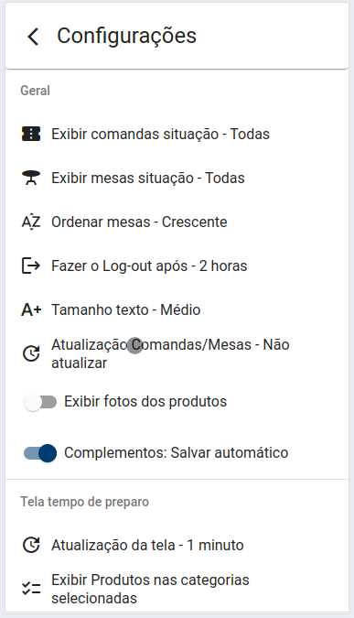The height and width of the screenshot is (618, 354).
Task: Click the ticket icon beside Exibir comandas
Action: pyautogui.click(x=31, y=134)
